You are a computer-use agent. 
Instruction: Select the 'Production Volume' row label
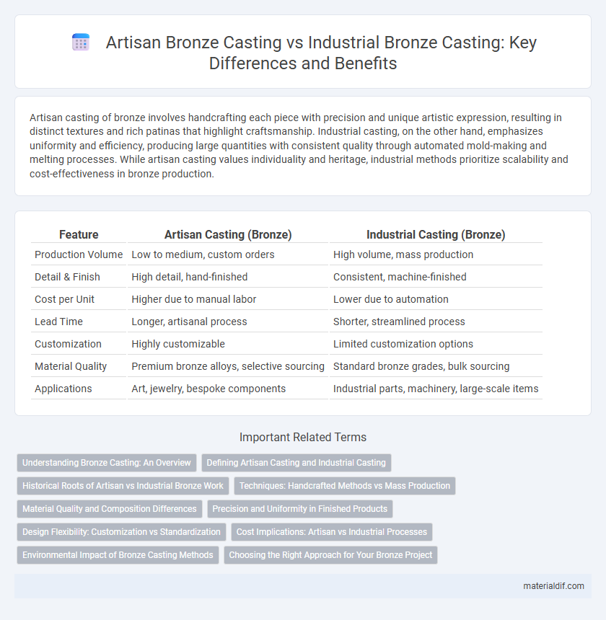point(79,254)
